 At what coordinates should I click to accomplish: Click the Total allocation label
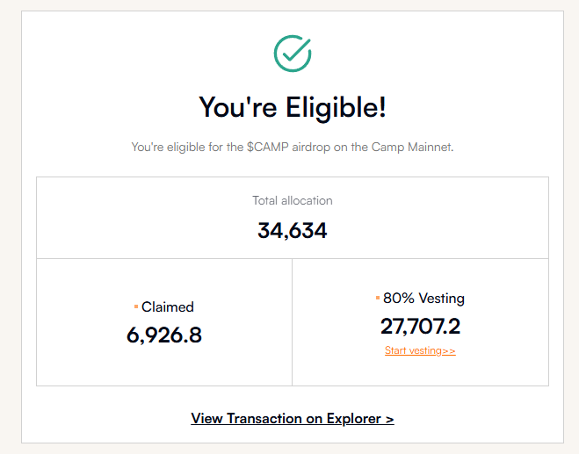(293, 200)
